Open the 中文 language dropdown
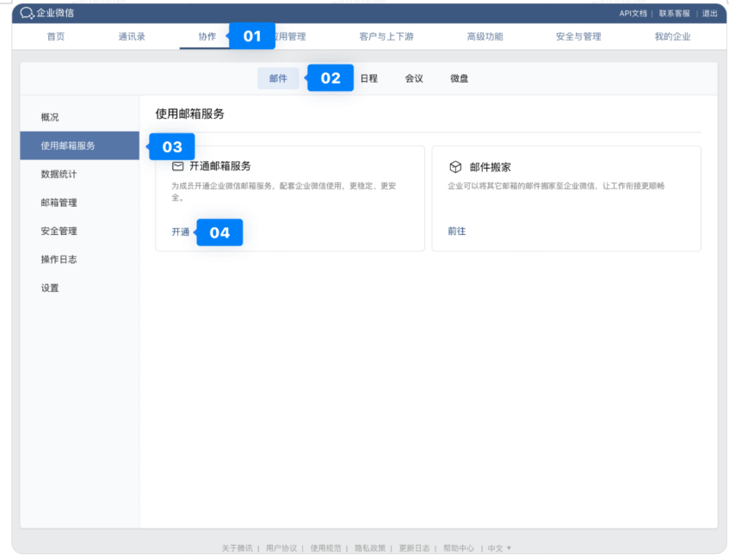The width and height of the screenshot is (729, 556). point(497,547)
